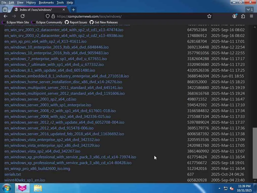Click the muted volume tray icon
This screenshot has width=257, height=193.
click(232, 188)
